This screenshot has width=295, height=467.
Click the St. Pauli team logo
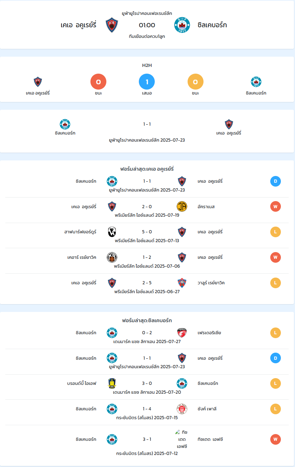[x=182, y=409]
